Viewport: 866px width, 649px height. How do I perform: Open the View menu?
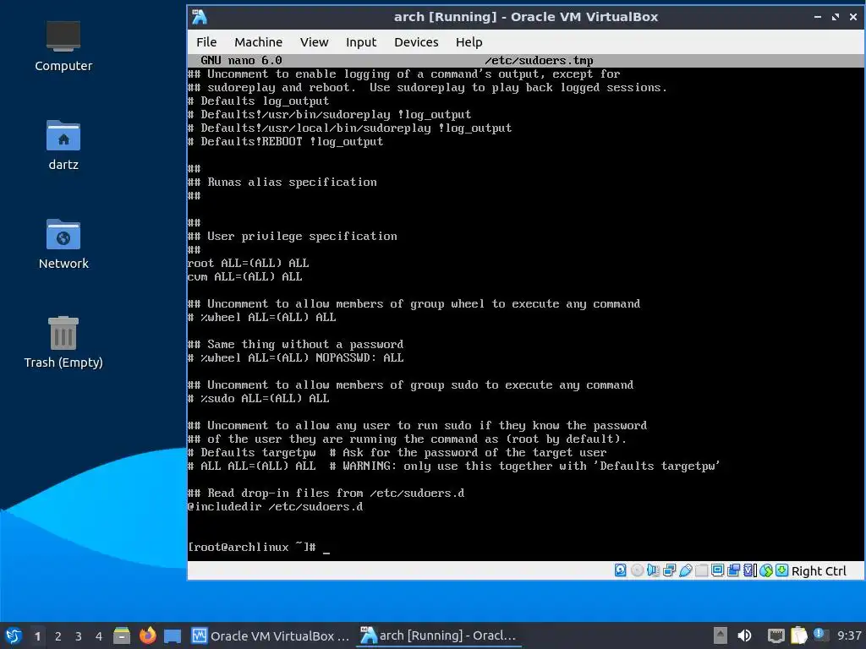click(314, 42)
